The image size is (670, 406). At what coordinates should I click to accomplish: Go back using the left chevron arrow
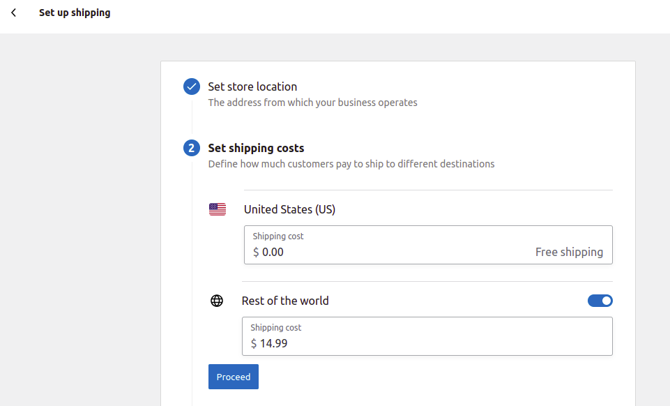pyautogui.click(x=14, y=13)
